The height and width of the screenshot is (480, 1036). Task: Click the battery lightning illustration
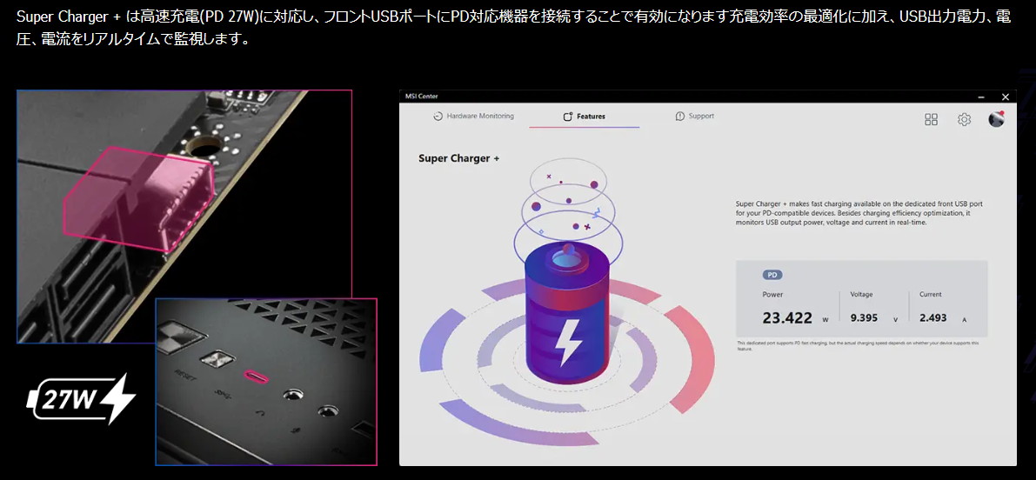tap(565, 314)
